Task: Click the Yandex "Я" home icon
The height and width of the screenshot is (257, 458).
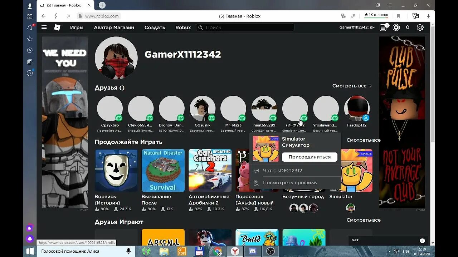Action: [56, 16]
